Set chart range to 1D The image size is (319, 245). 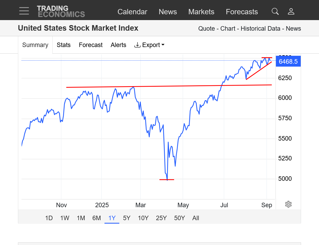[49, 218]
